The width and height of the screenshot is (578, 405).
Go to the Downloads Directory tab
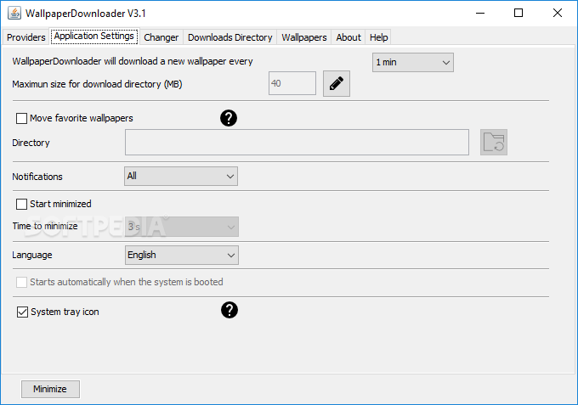tap(230, 37)
